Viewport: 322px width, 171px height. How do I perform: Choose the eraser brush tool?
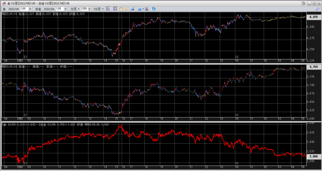tap(132, 9)
